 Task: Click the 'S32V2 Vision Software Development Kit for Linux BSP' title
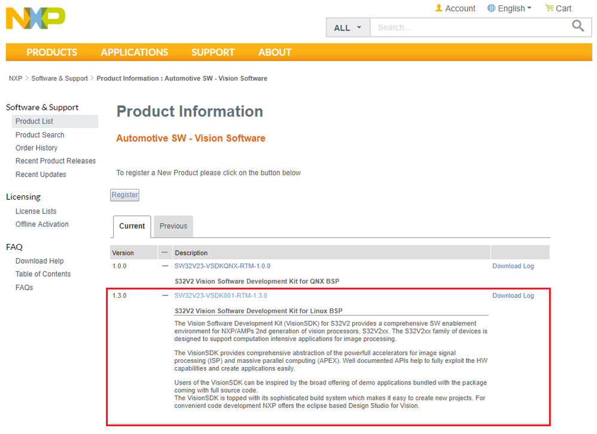point(258,311)
